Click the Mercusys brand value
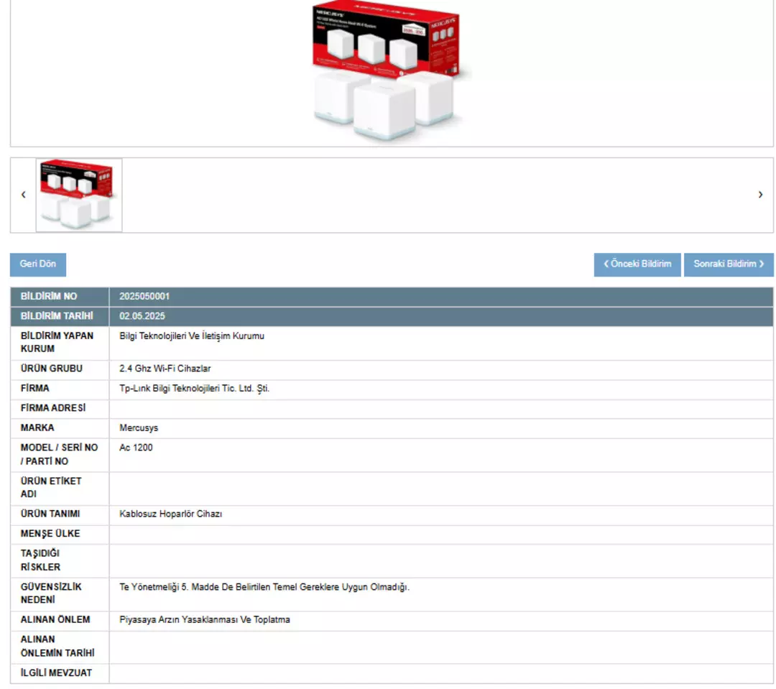 click(x=139, y=428)
